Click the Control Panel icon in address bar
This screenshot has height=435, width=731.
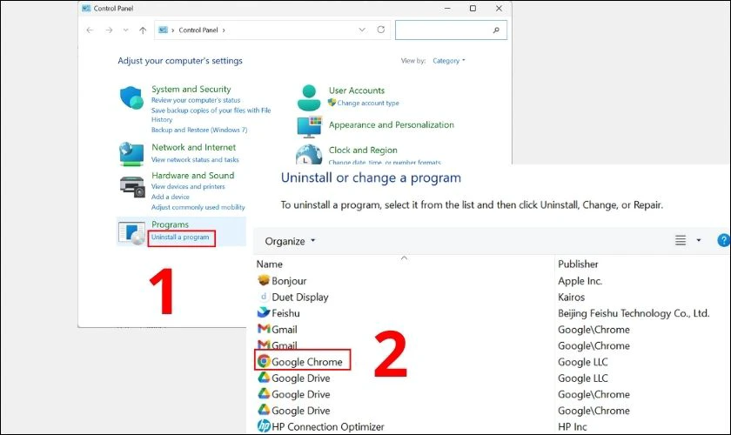164,30
